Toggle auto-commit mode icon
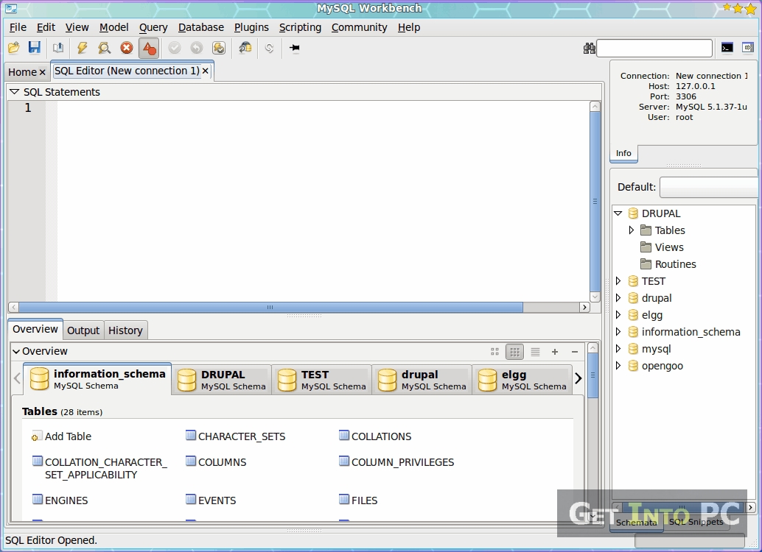The height and width of the screenshot is (552, 762). pyautogui.click(x=219, y=48)
